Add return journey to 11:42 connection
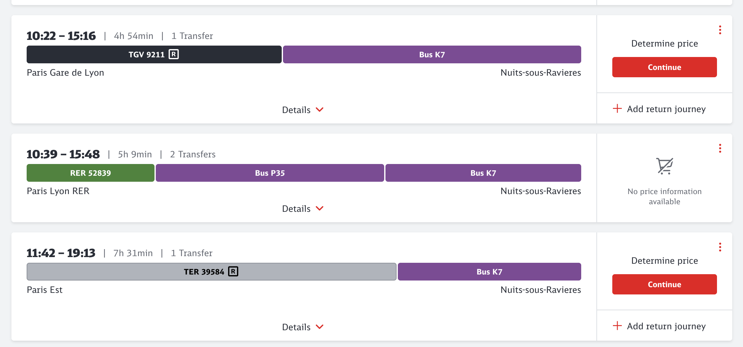The image size is (743, 347). pos(666,326)
